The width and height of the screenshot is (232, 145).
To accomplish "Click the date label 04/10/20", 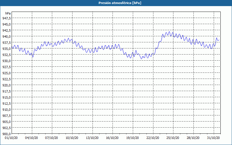I will click(x=32, y=138).
